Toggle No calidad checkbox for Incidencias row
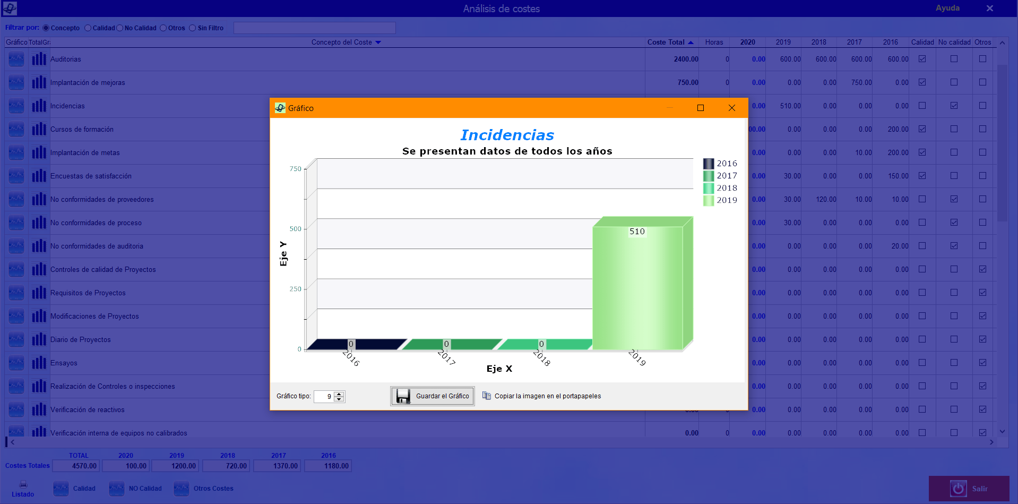 (954, 106)
